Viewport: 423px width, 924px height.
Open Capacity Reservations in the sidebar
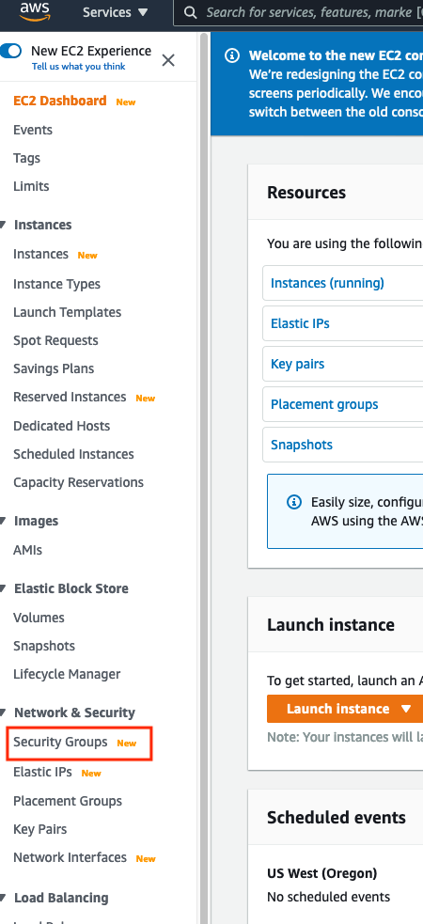78,482
